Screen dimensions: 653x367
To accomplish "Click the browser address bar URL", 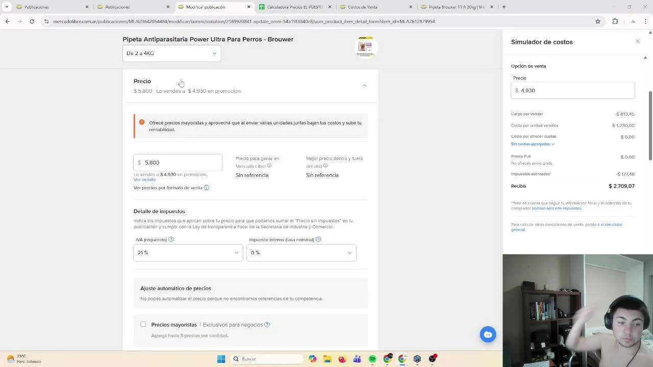I will [x=244, y=21].
